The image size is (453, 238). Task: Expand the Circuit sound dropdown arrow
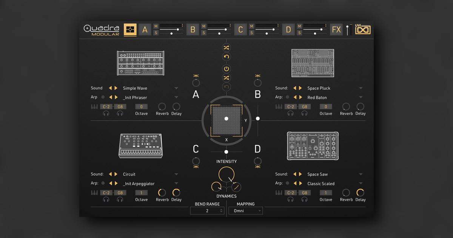[x=176, y=174]
